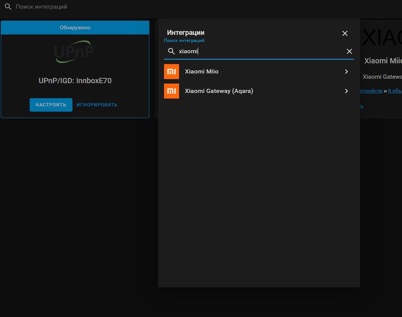This screenshot has height=317, width=402.
Task: Clear the xiaomi search text
Action: click(349, 51)
